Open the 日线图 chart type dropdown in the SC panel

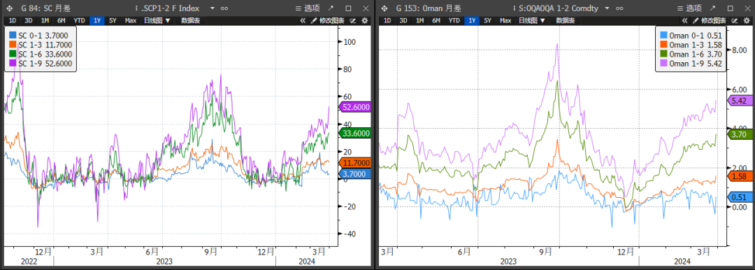click(x=157, y=20)
